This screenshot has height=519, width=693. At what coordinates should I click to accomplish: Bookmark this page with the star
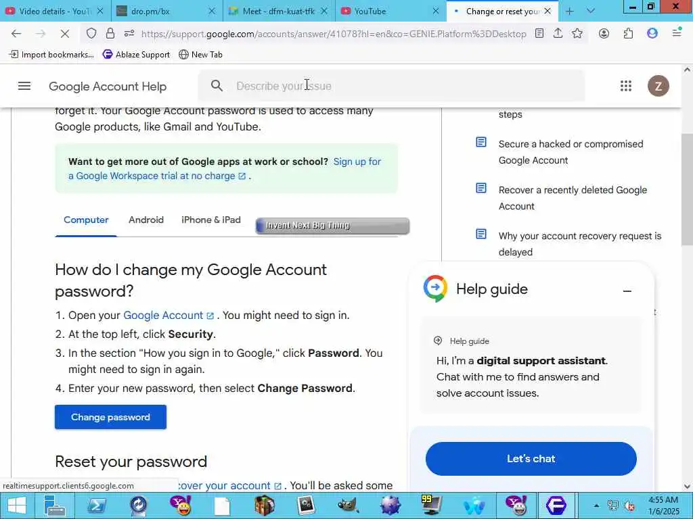(x=577, y=34)
